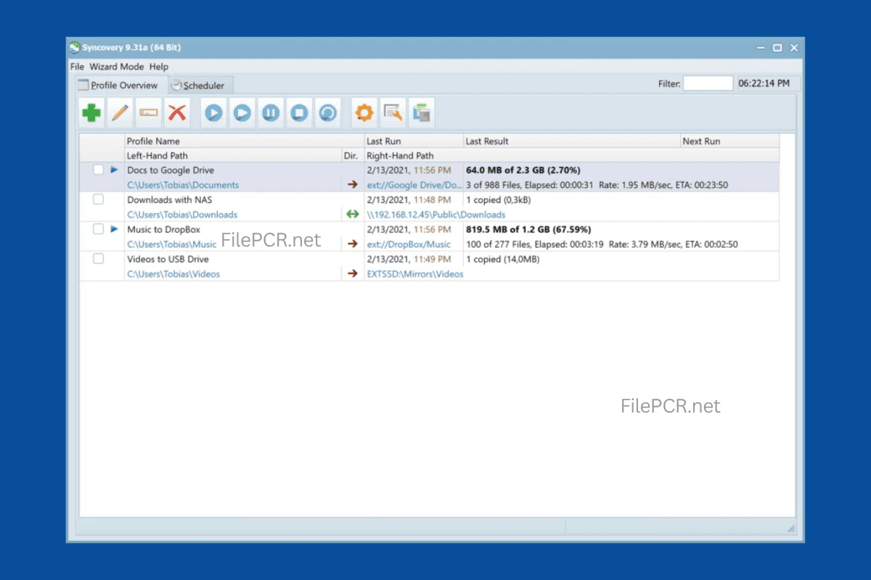This screenshot has height=580, width=871.
Task: Click the stacked windows toolbar icon
Action: [x=422, y=113]
